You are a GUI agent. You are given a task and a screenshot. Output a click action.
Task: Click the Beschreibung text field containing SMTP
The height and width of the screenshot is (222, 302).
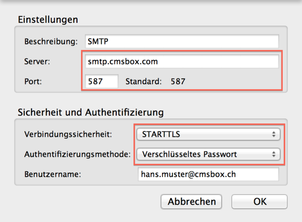pyautogui.click(x=181, y=41)
